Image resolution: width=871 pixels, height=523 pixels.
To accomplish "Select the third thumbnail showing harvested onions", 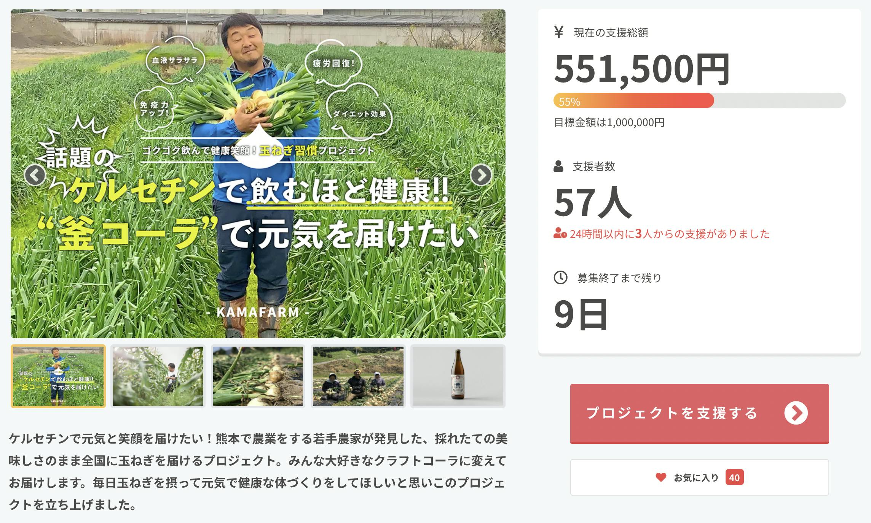I will [258, 376].
